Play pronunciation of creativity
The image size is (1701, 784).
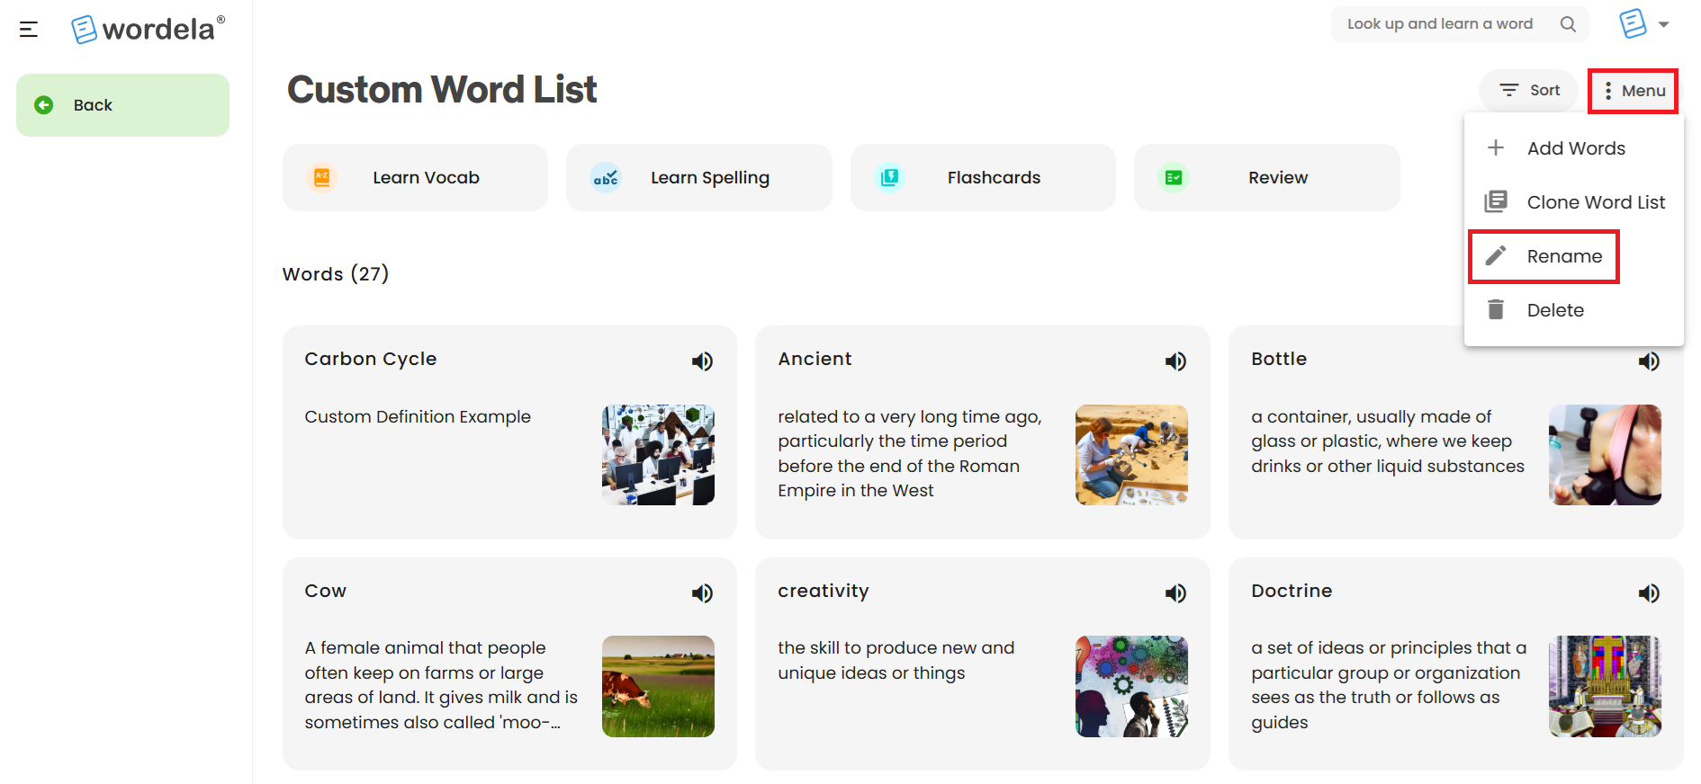[1175, 593]
